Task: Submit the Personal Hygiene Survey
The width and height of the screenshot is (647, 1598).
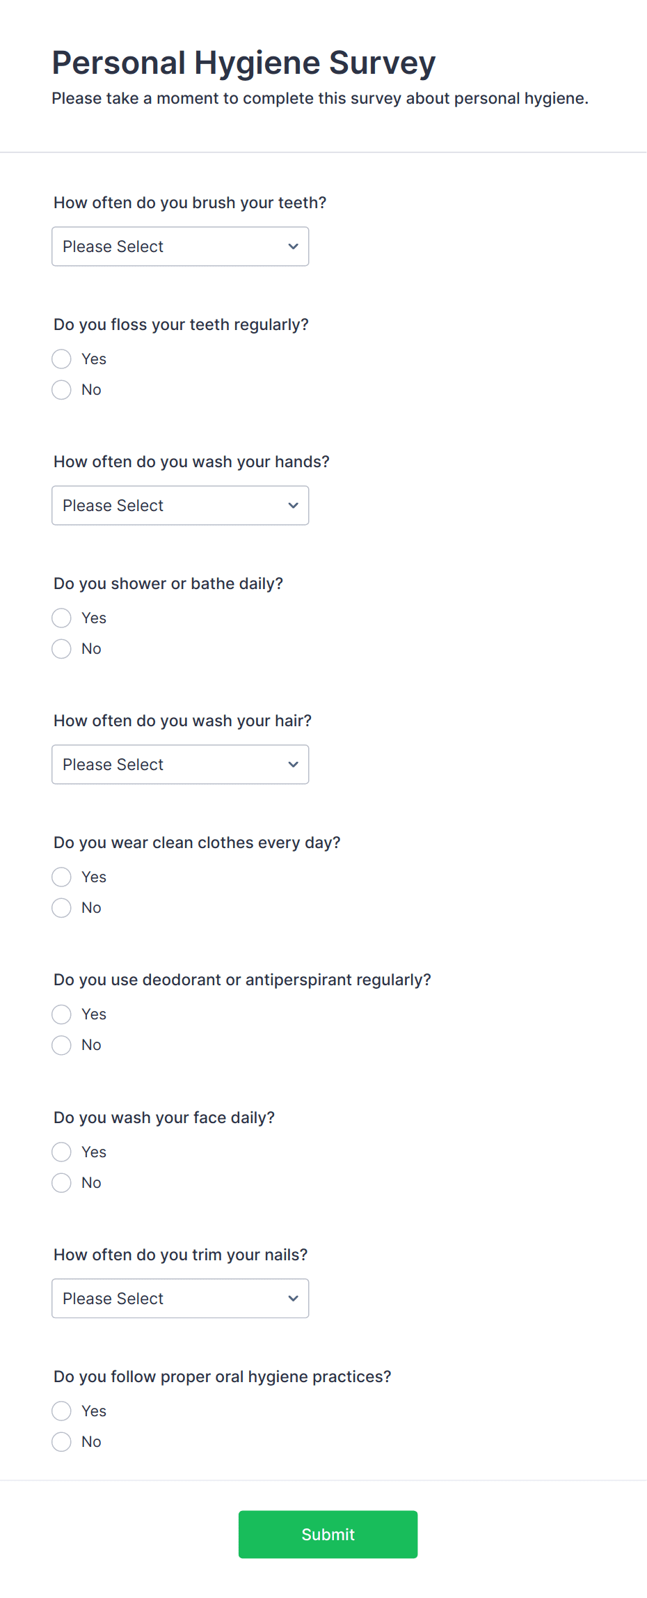Action: [x=327, y=1535]
